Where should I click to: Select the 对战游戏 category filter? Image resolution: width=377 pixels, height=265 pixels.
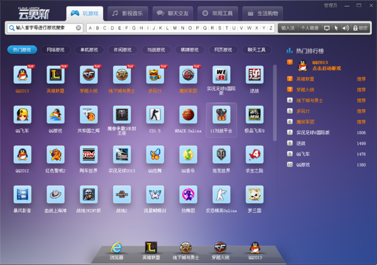tap(156, 50)
